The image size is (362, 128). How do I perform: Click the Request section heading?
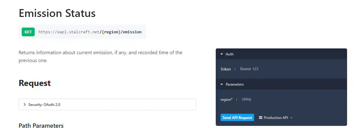(35, 83)
